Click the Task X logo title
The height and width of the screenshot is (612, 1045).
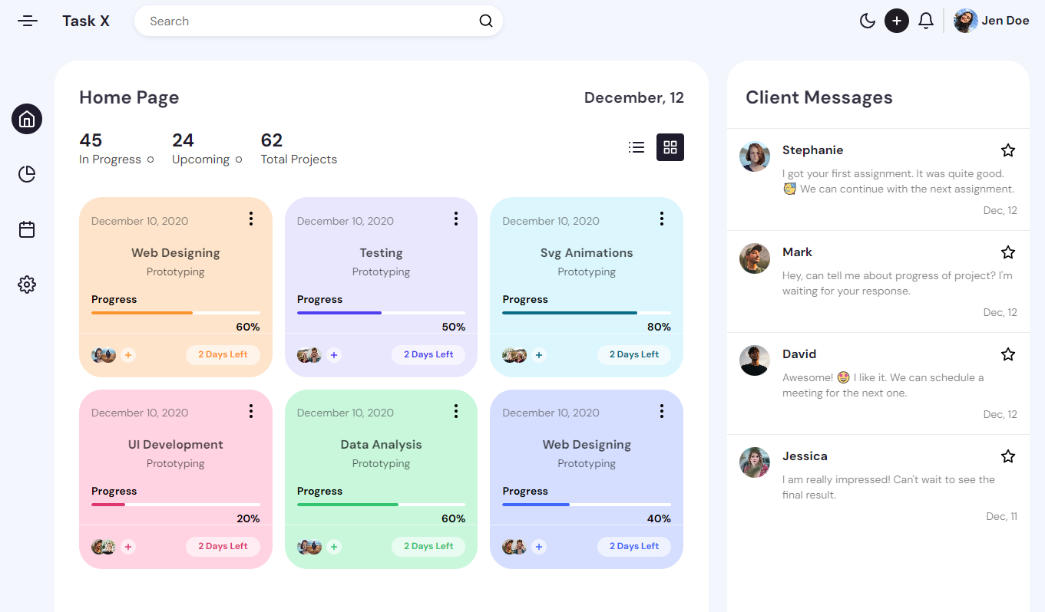(x=86, y=21)
